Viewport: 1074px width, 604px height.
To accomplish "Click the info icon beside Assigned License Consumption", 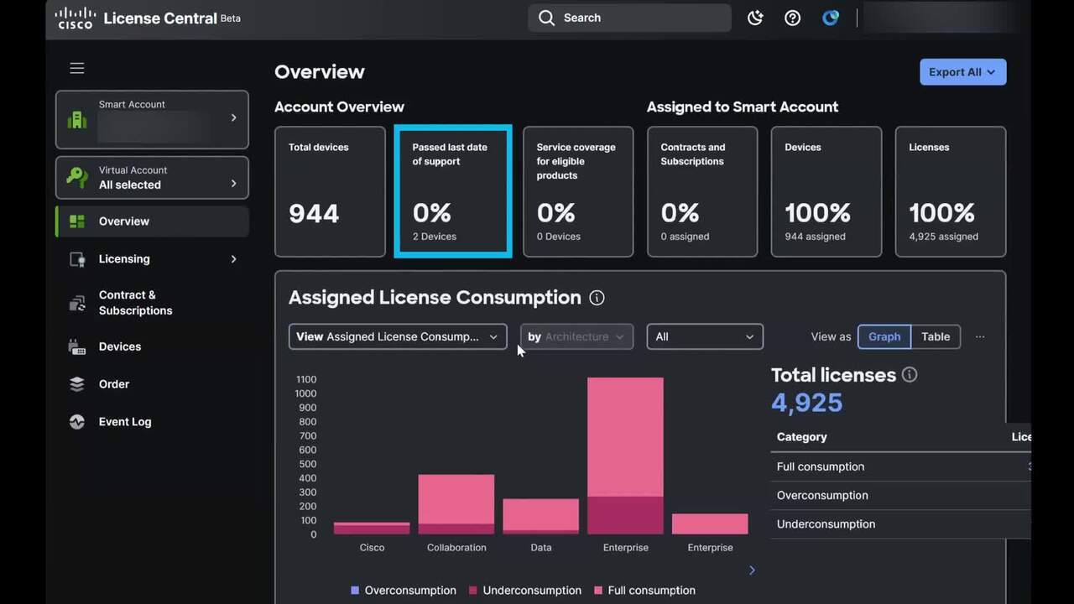I will (597, 298).
